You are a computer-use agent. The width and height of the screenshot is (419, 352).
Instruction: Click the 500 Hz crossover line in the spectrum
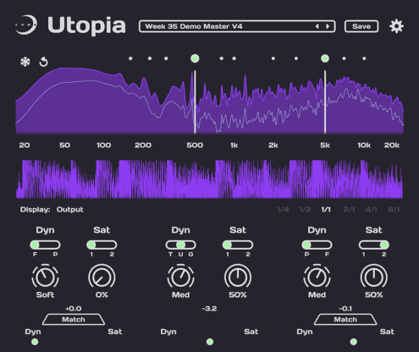click(x=195, y=102)
